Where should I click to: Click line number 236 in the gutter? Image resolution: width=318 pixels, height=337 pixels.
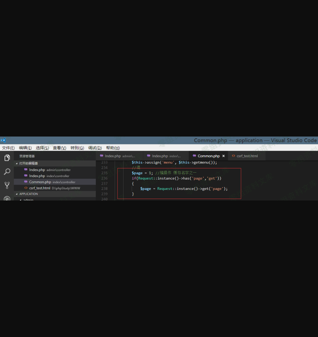pyautogui.click(x=104, y=178)
